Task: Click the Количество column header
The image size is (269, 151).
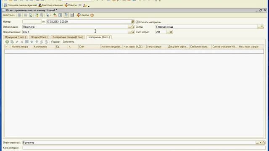Action: (44, 47)
